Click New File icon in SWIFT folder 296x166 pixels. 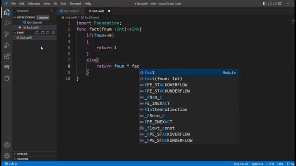point(37,33)
